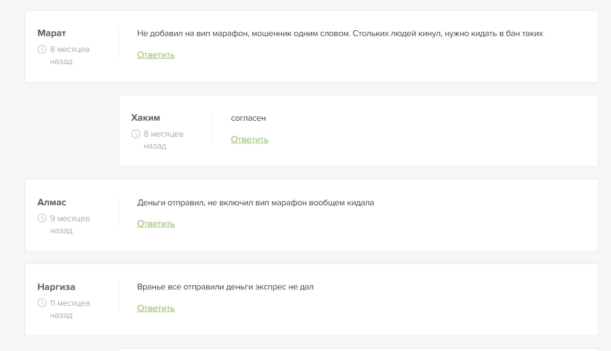Click the '11 месяцев назад' timestamp
Image resolution: width=611 pixels, height=351 pixels.
(70, 309)
